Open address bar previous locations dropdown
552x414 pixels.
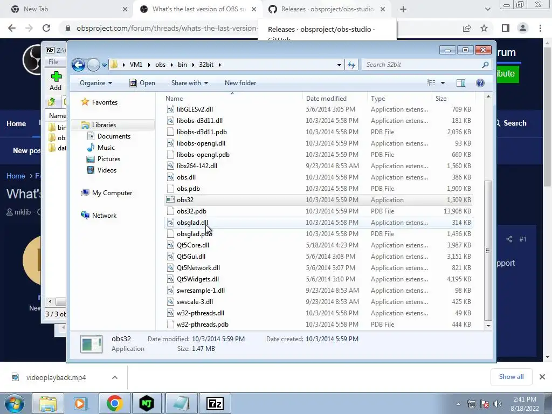[x=339, y=65]
